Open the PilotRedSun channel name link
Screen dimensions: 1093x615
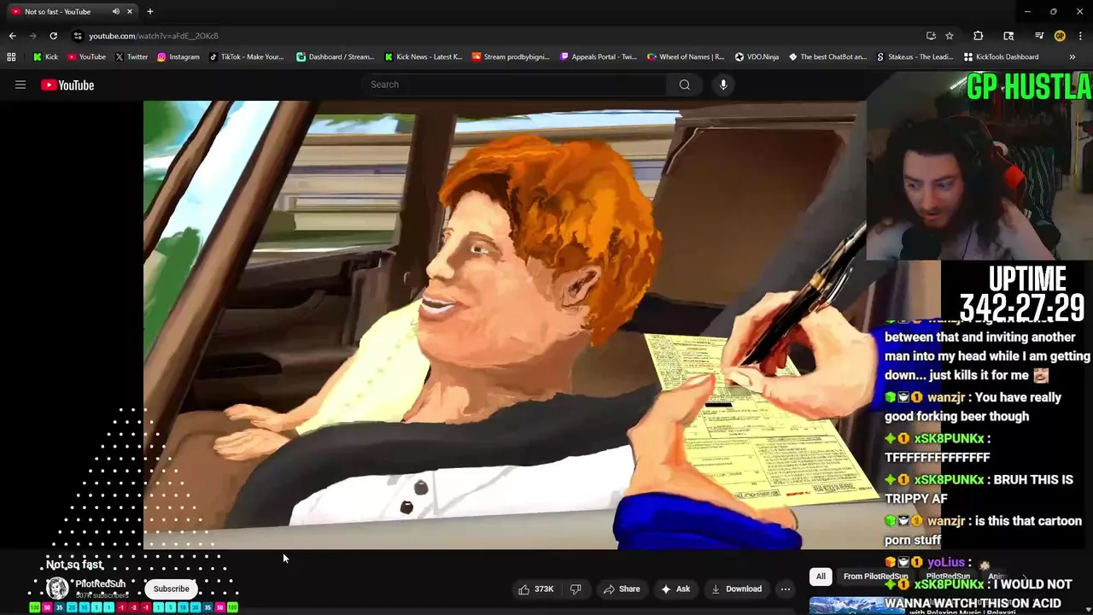pyautogui.click(x=100, y=584)
